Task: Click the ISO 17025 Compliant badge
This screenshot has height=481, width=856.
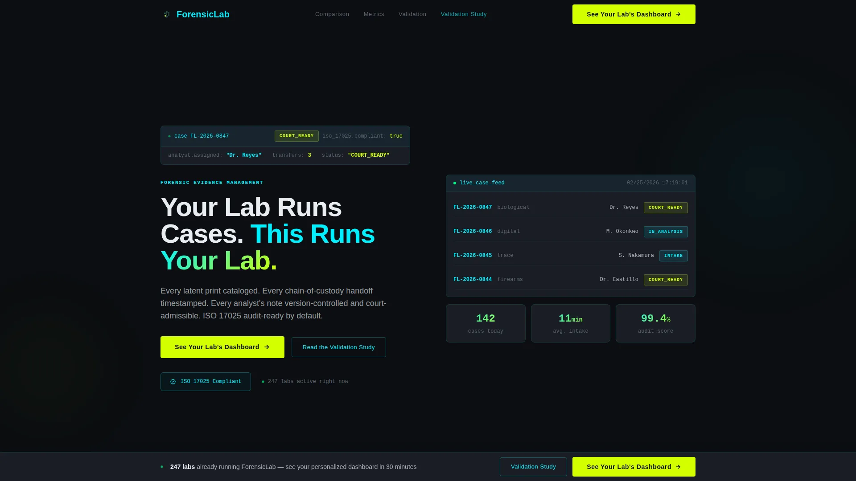Action: (206, 382)
